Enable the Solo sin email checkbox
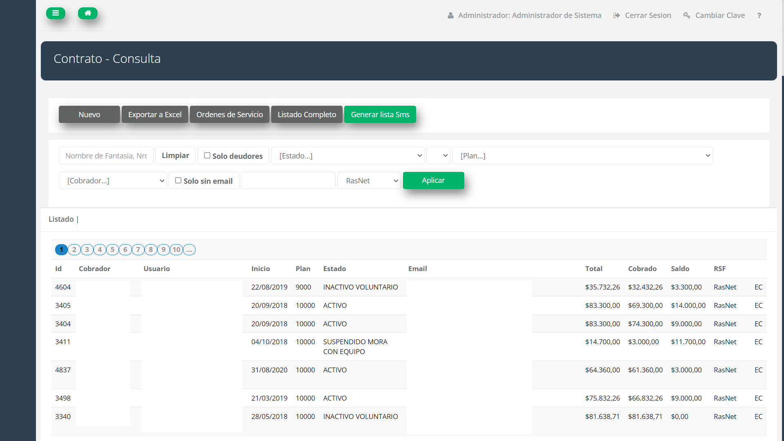Screen dimensions: 784x441 click(x=178, y=180)
